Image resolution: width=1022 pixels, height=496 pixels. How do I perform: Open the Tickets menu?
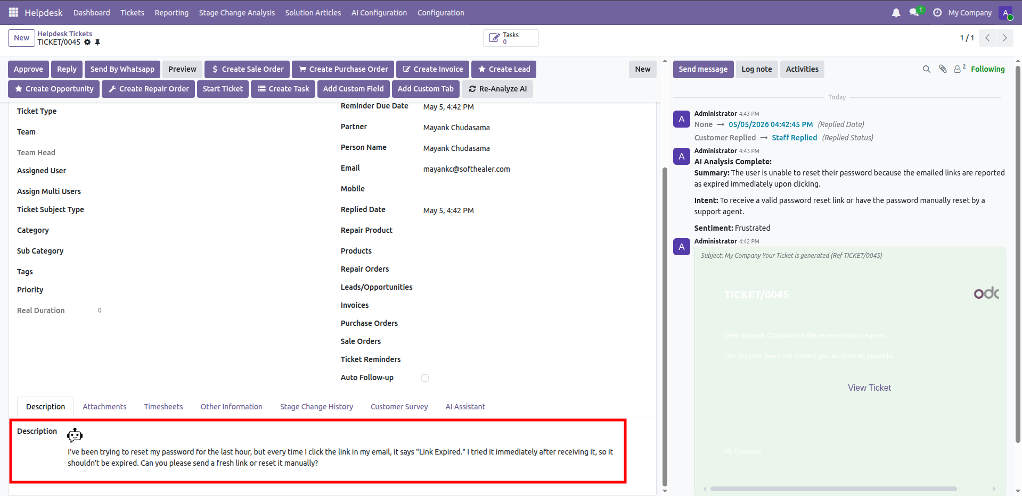[132, 13]
